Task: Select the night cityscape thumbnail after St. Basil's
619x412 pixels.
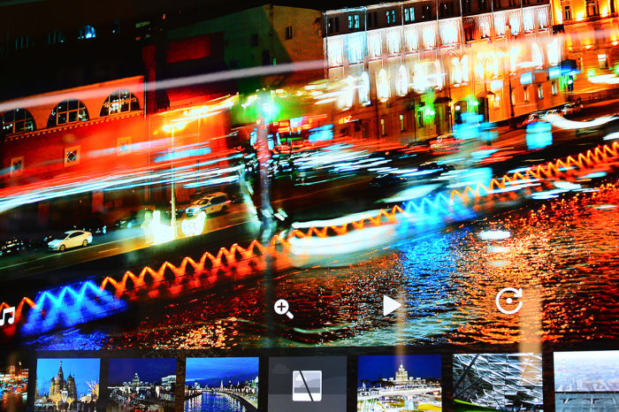Action: [x=141, y=384]
